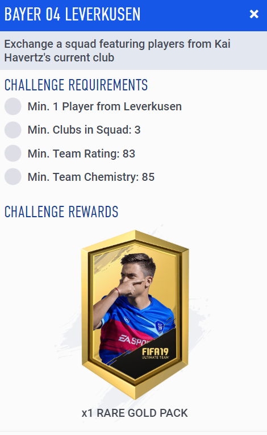The image size is (267, 435).
Task: Select the Min. Team Rating: 83 requirement label
Action: point(81,154)
